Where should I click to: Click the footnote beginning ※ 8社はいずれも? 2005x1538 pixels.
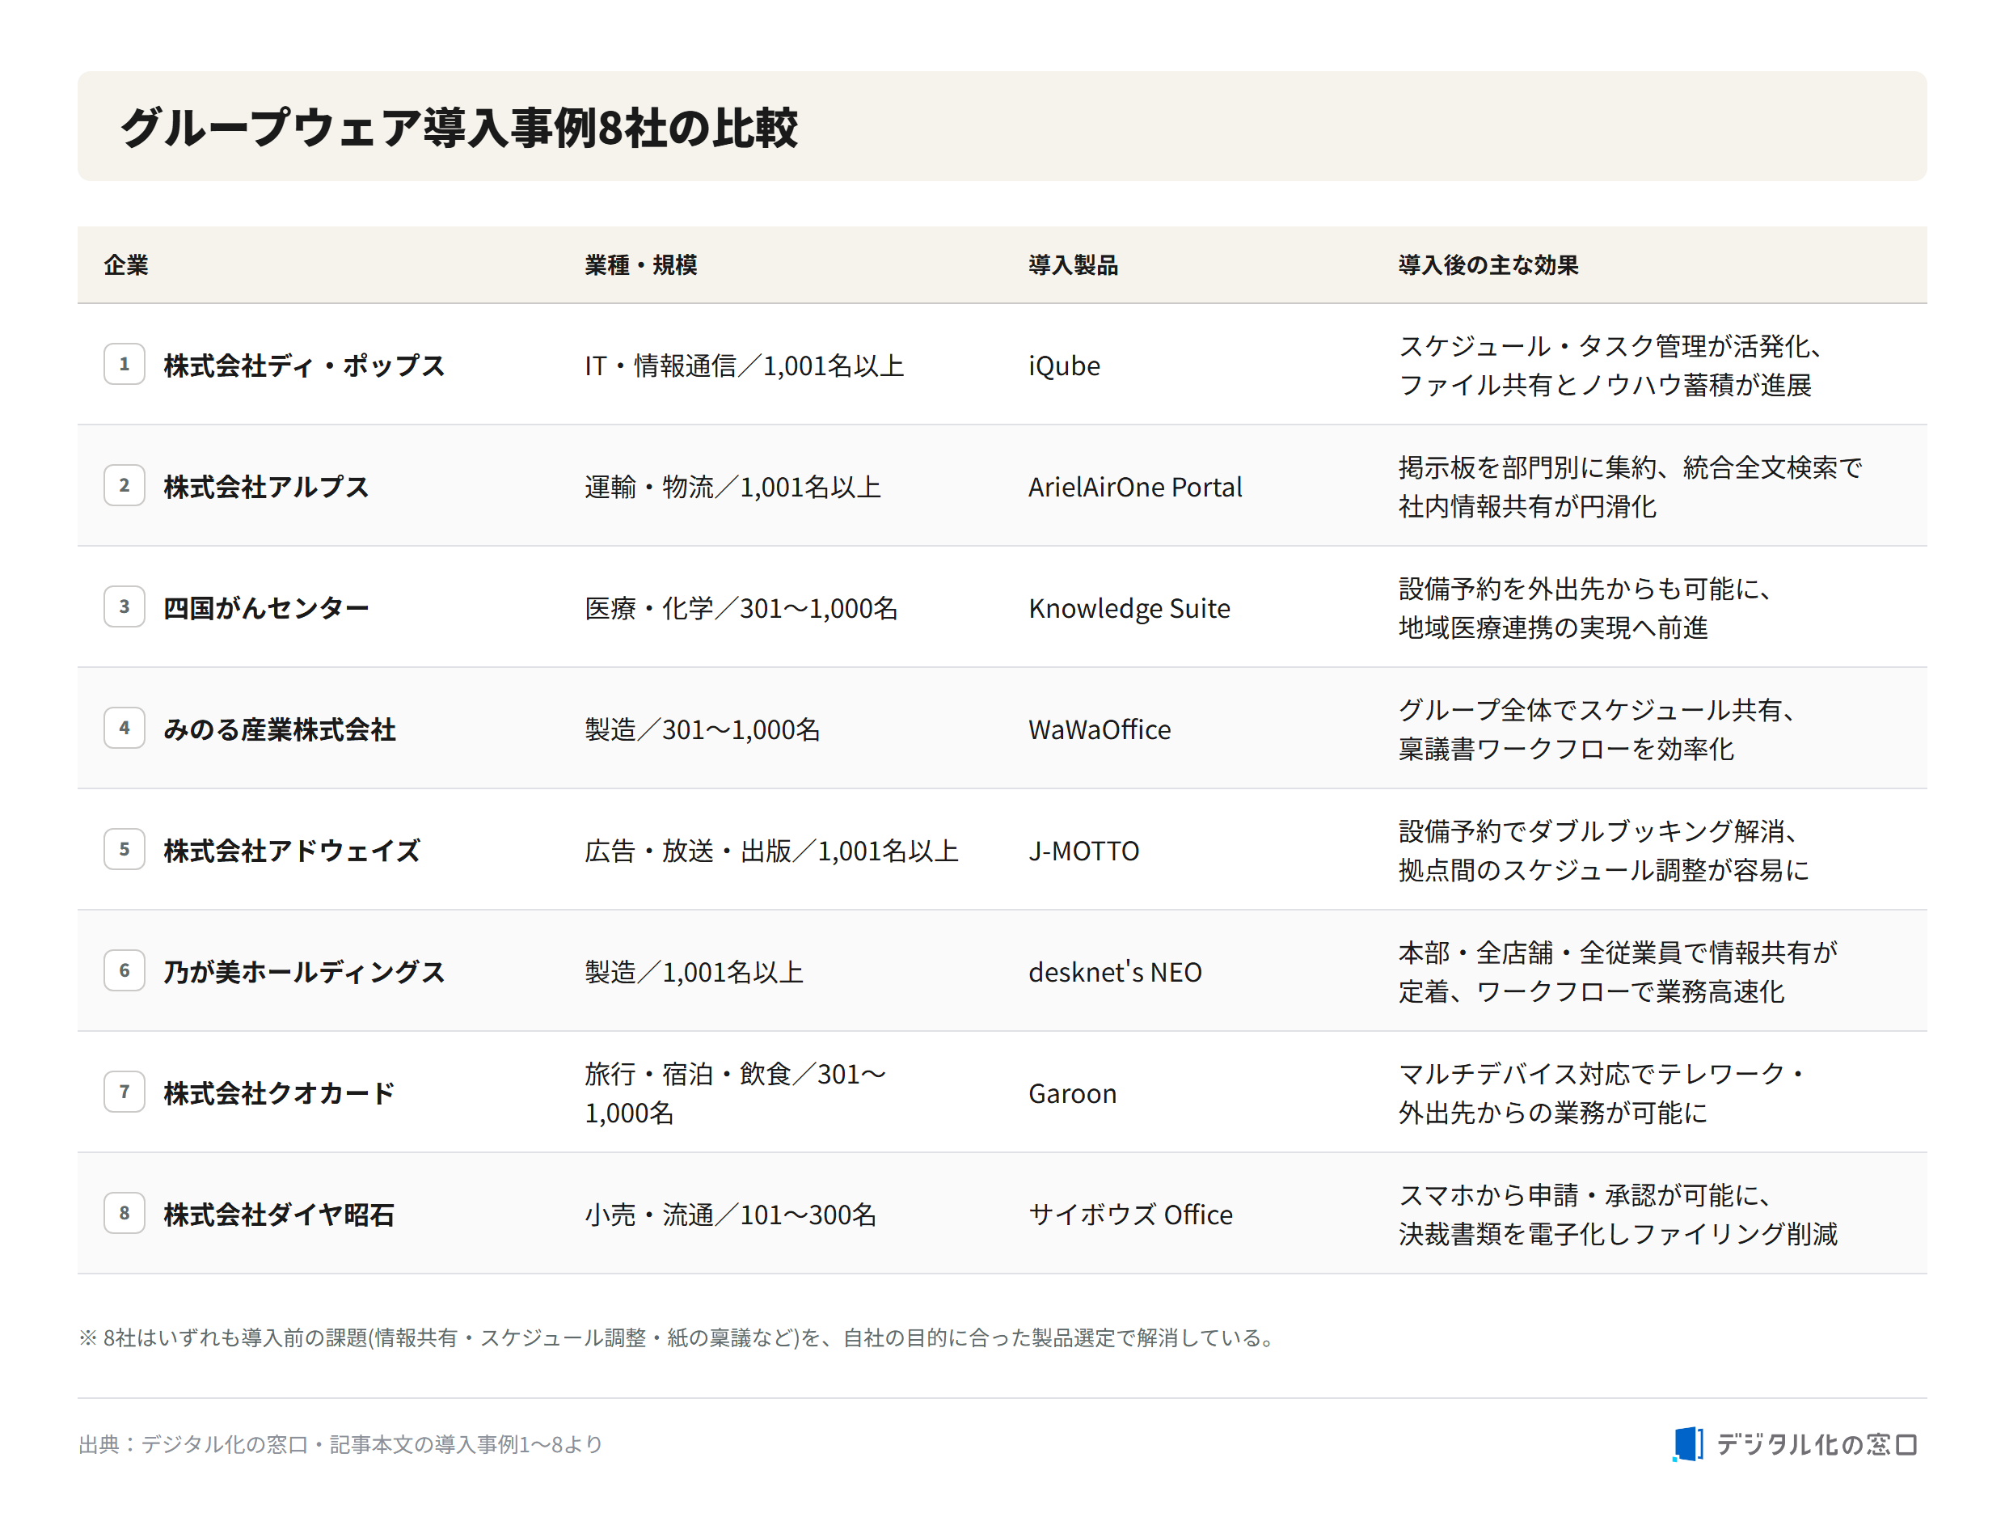(x=679, y=1337)
